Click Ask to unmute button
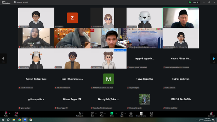Viewport: 217px width, 122px height. 119,50
